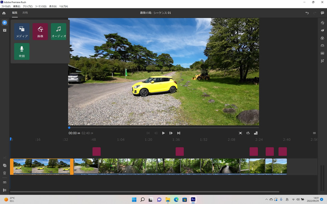327x204 pixels.
Task: Open the preview options hamburger menu
Action: pos(314,133)
